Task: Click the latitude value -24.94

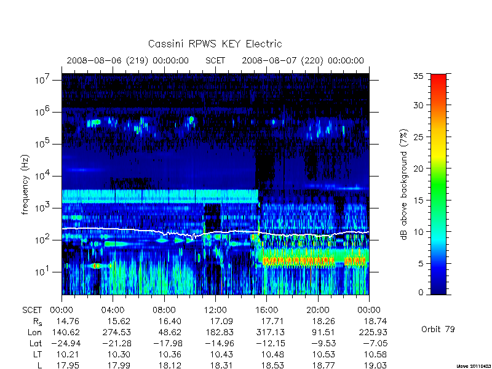Action: pyautogui.click(x=65, y=343)
